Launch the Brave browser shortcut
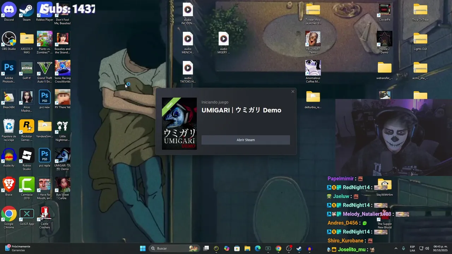 (x=9, y=187)
